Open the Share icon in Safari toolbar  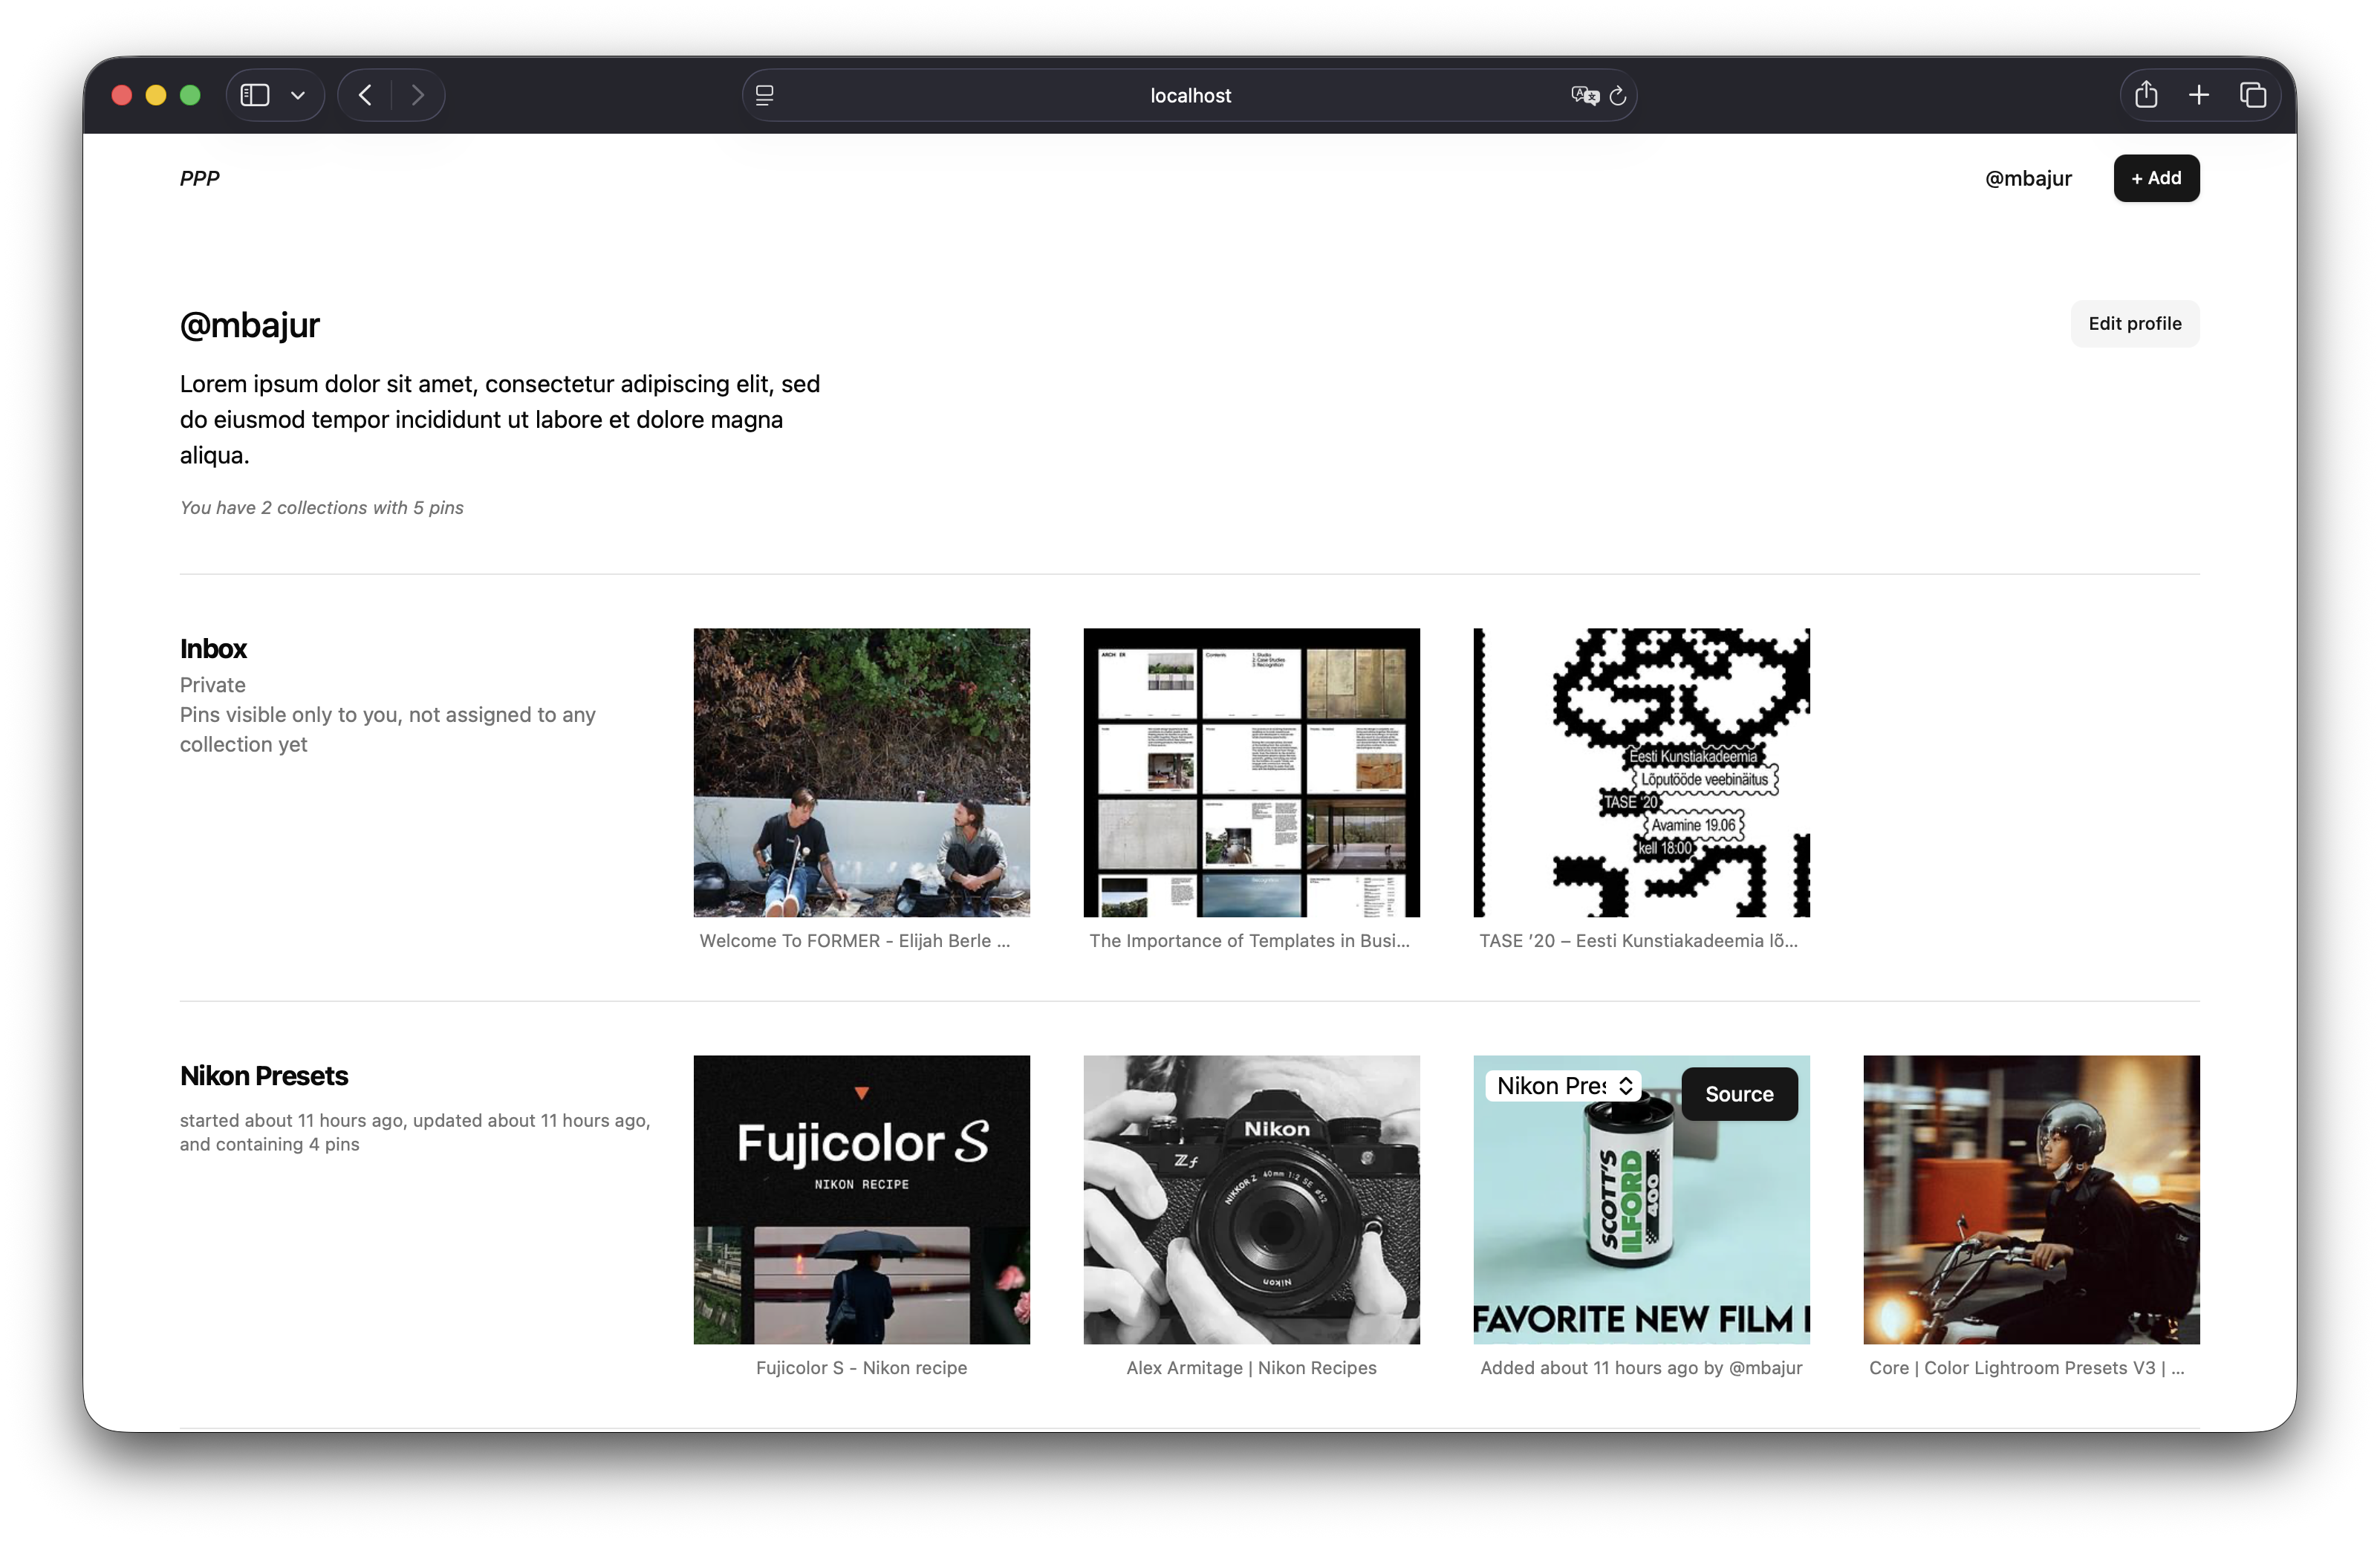tap(2146, 95)
